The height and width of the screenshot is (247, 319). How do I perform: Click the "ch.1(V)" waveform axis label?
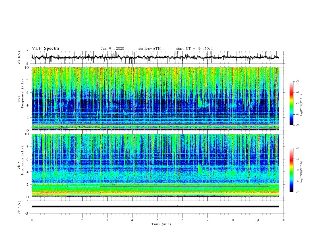(x=19, y=57)
